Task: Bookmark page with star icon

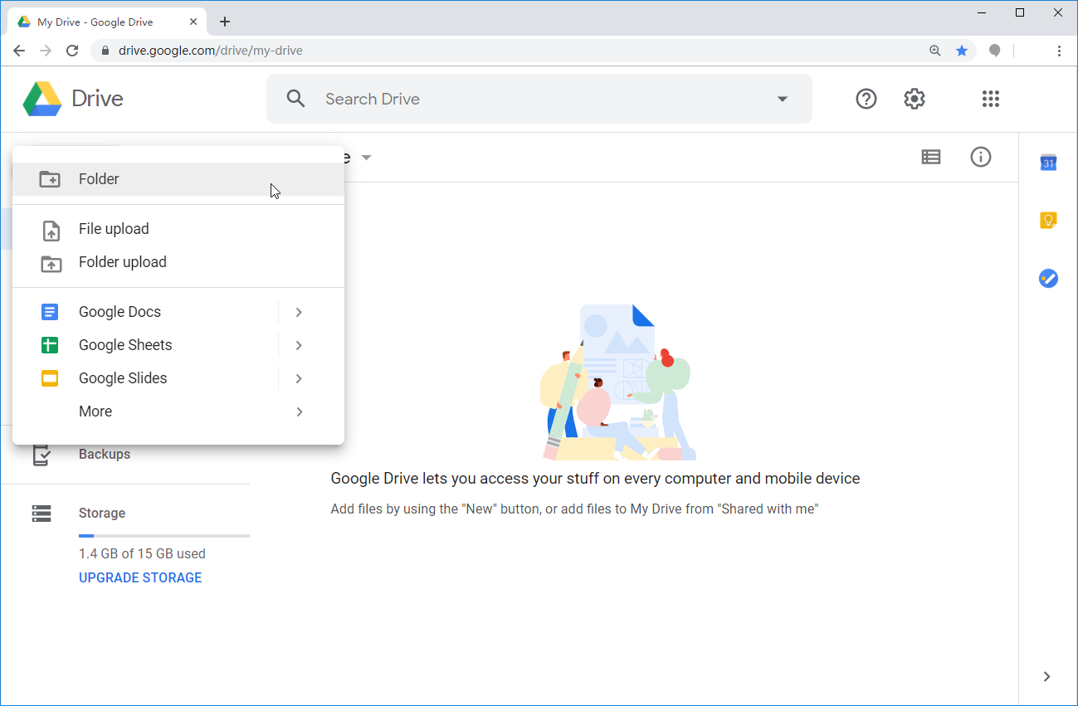Action: pos(962,51)
